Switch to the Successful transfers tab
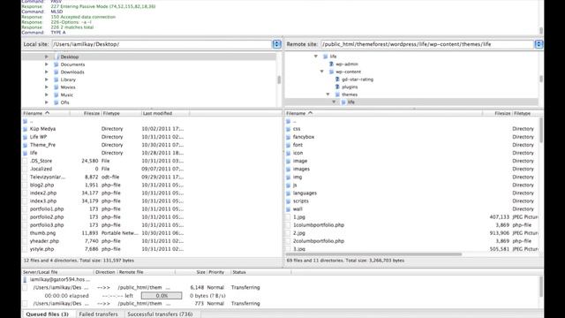565x318 pixels. (x=160, y=314)
